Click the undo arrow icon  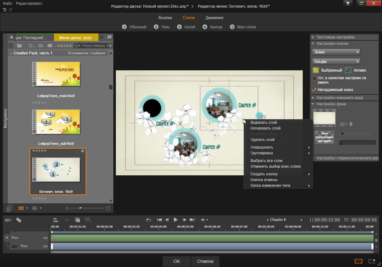pyautogui.click(x=4, y=10)
